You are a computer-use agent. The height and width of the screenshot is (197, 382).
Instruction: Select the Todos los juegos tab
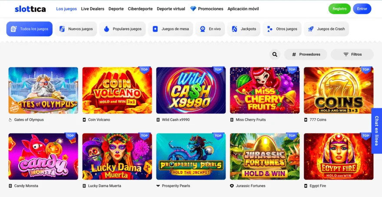click(x=30, y=29)
